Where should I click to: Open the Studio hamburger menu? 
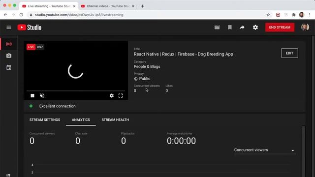click(9, 28)
